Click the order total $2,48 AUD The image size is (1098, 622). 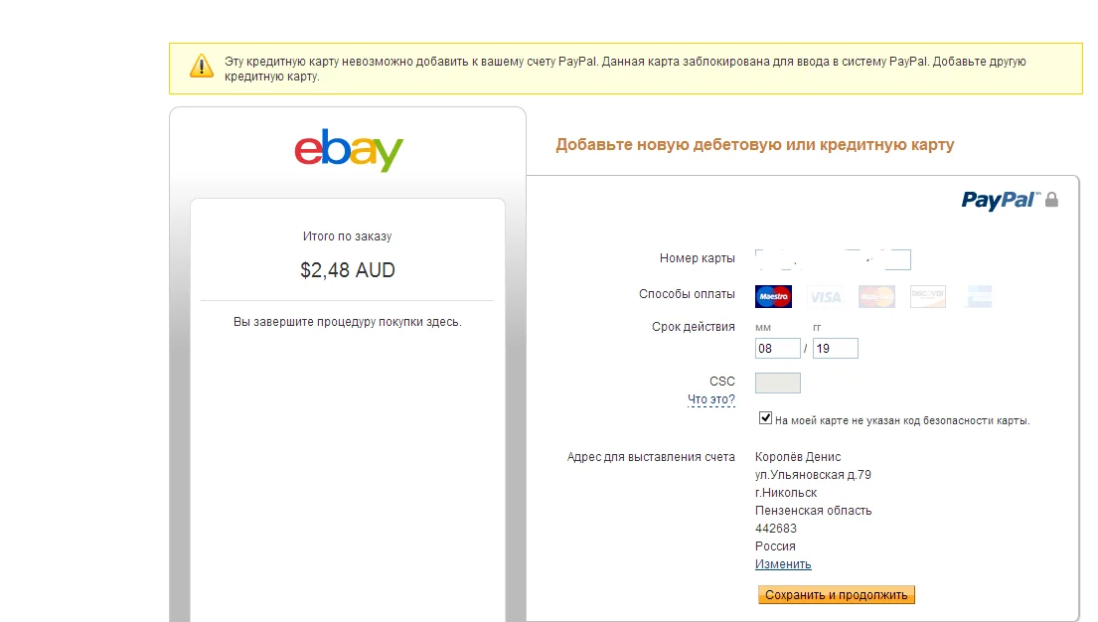click(348, 270)
